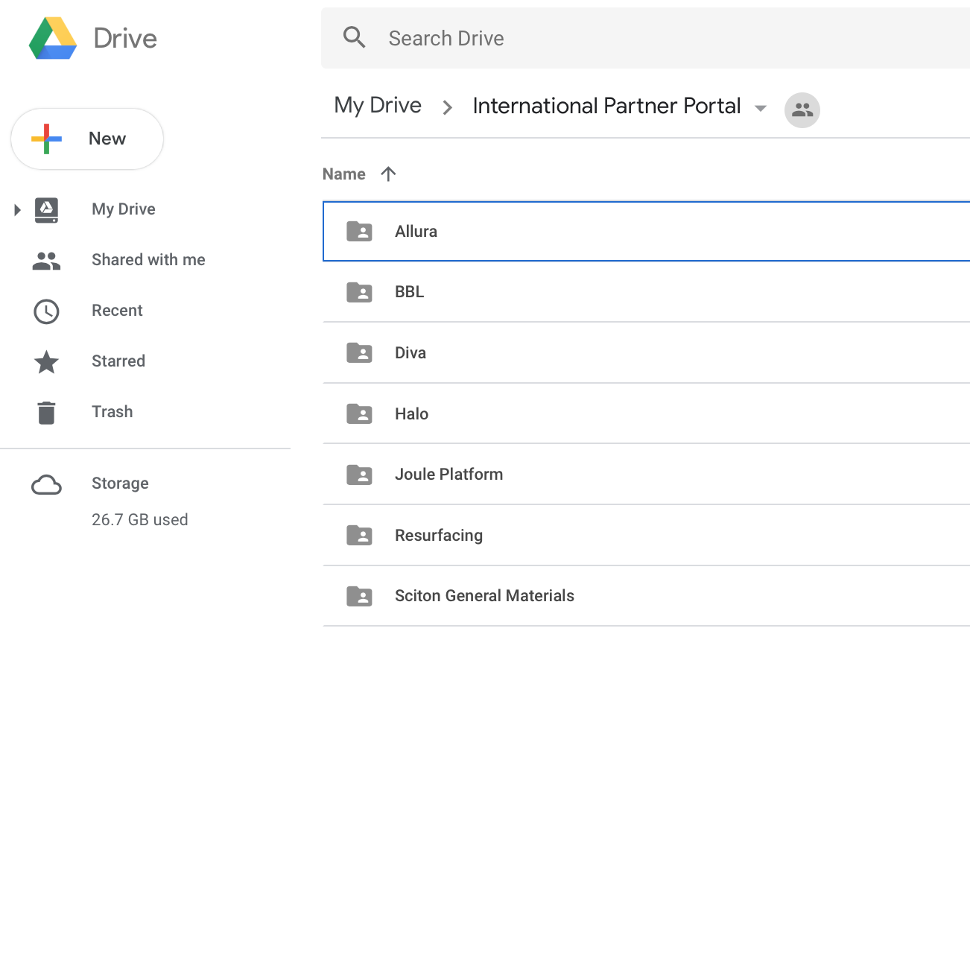Click the colorful plus icon on New
Image resolution: width=970 pixels, height=970 pixels.
[46, 139]
